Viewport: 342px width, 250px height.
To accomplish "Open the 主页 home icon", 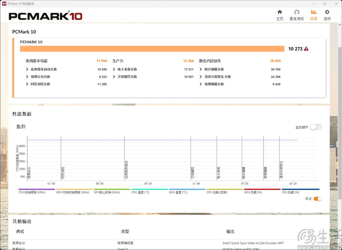I will point(280,12).
